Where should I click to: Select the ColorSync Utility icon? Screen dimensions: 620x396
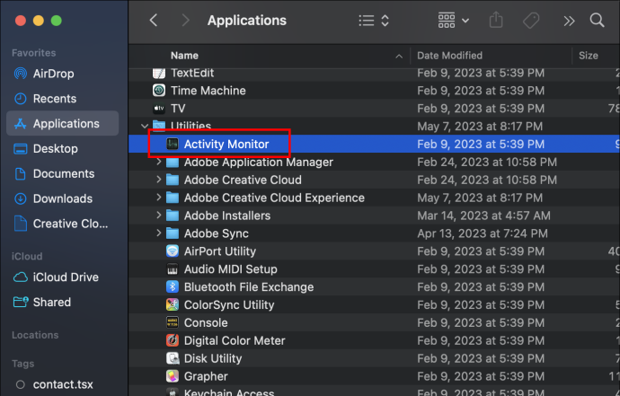[x=173, y=304]
